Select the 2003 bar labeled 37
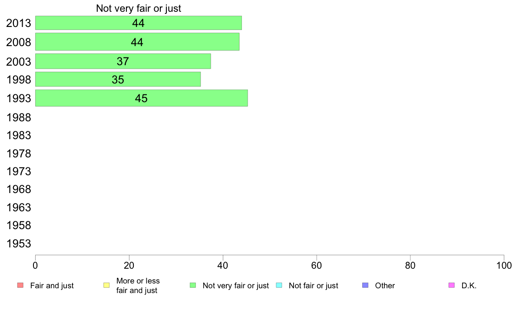516x320 pixels. tap(123, 61)
